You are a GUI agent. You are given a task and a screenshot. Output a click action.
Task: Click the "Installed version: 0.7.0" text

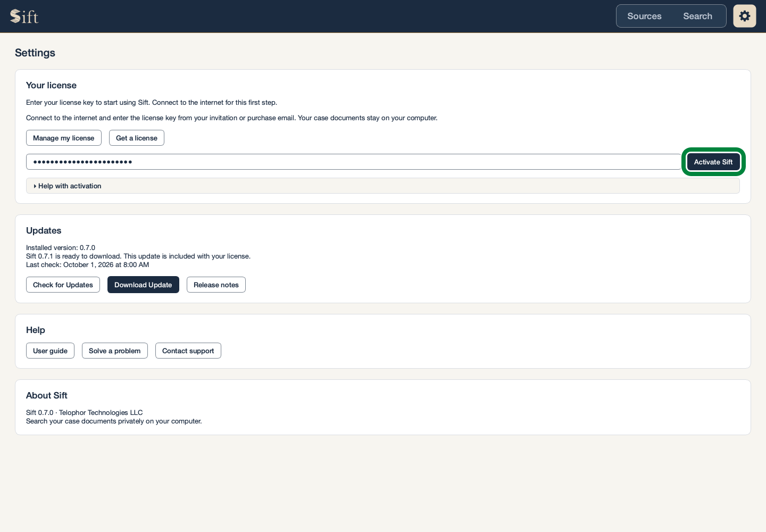[x=61, y=247]
